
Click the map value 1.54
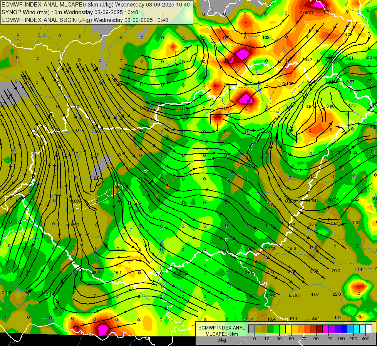tap(335, 223)
